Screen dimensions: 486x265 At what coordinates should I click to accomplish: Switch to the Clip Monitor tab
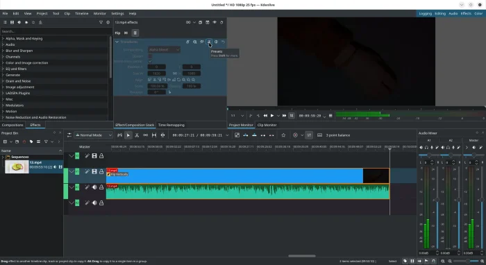[x=267, y=125]
